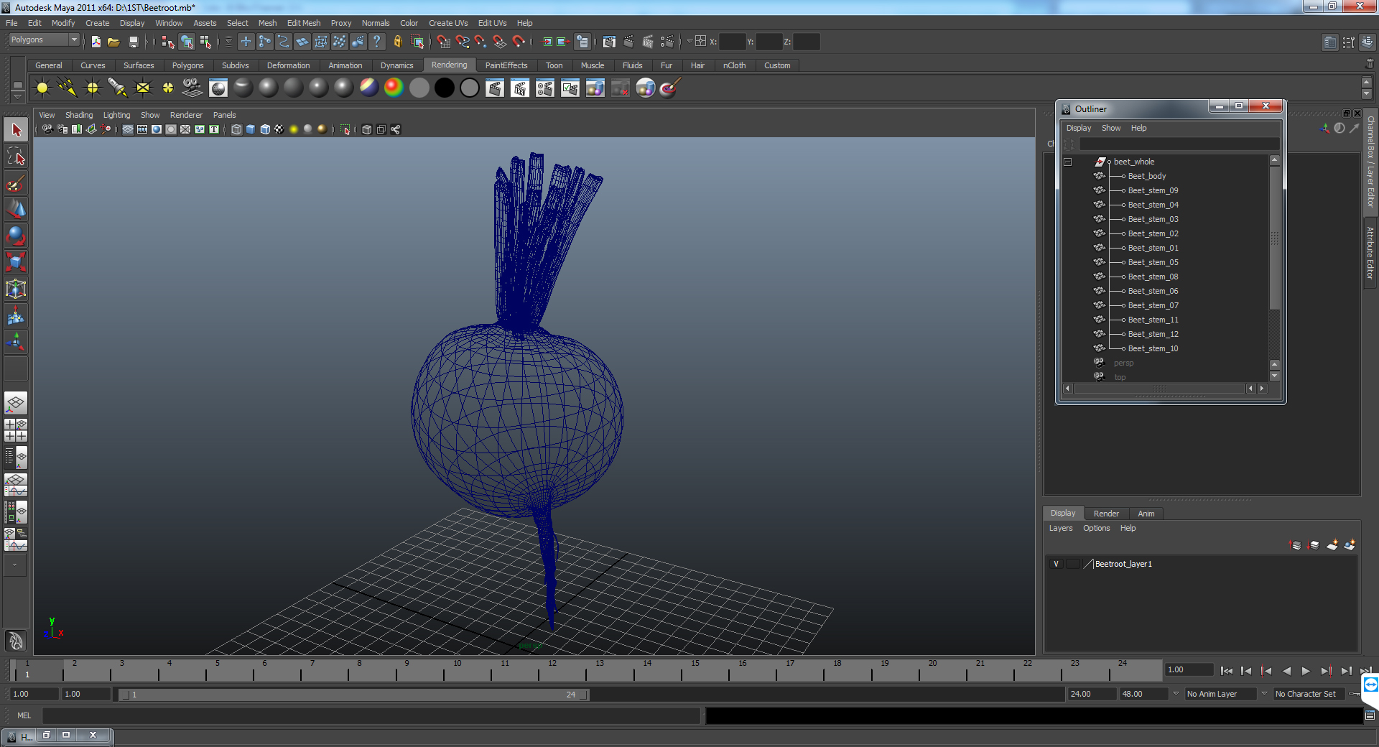The width and height of the screenshot is (1379, 747).
Task: Toggle viewport wireframe cube shading icon
Action: (x=236, y=129)
